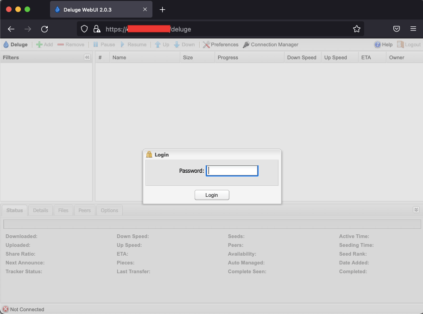
Task: Click the Not Connected status icon
Action: click(6, 309)
